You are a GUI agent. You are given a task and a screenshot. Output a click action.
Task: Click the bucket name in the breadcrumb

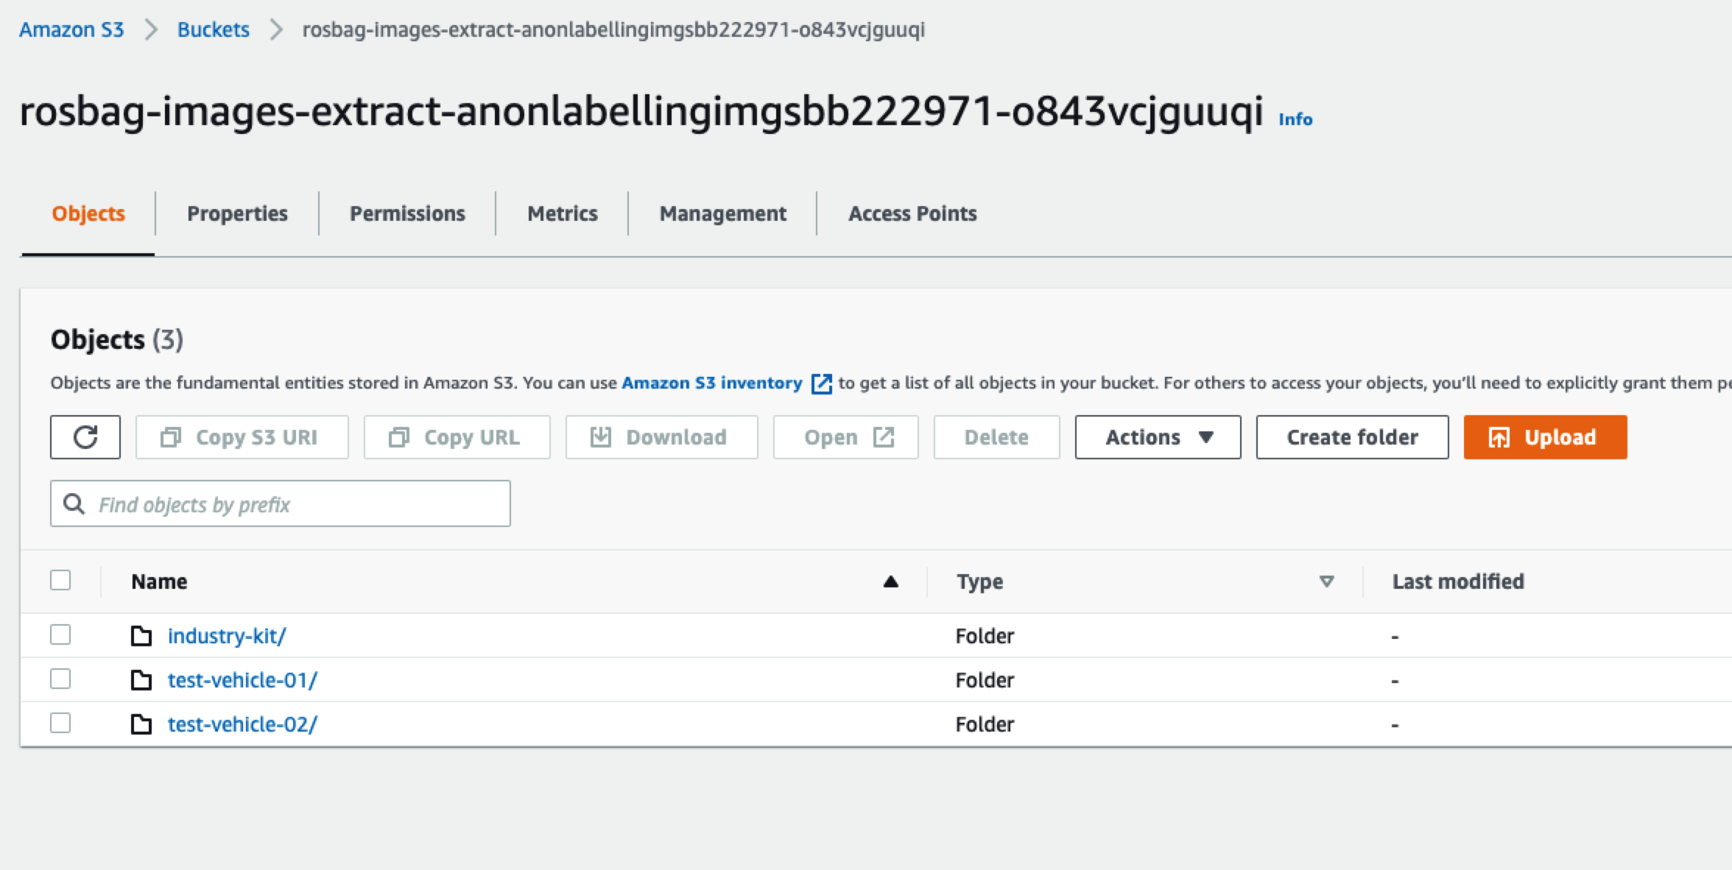613,29
